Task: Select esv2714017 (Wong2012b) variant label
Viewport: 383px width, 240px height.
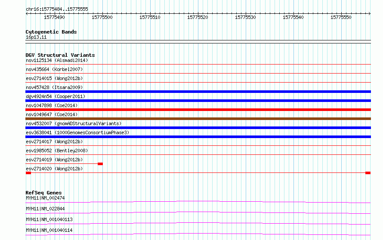Action: coord(54,142)
